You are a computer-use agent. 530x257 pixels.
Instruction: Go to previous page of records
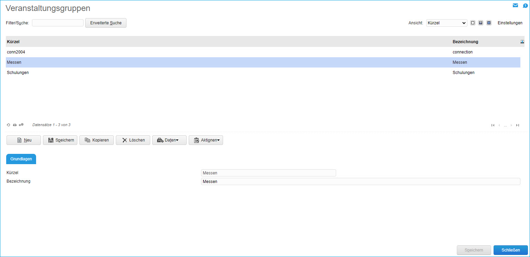[499, 125]
